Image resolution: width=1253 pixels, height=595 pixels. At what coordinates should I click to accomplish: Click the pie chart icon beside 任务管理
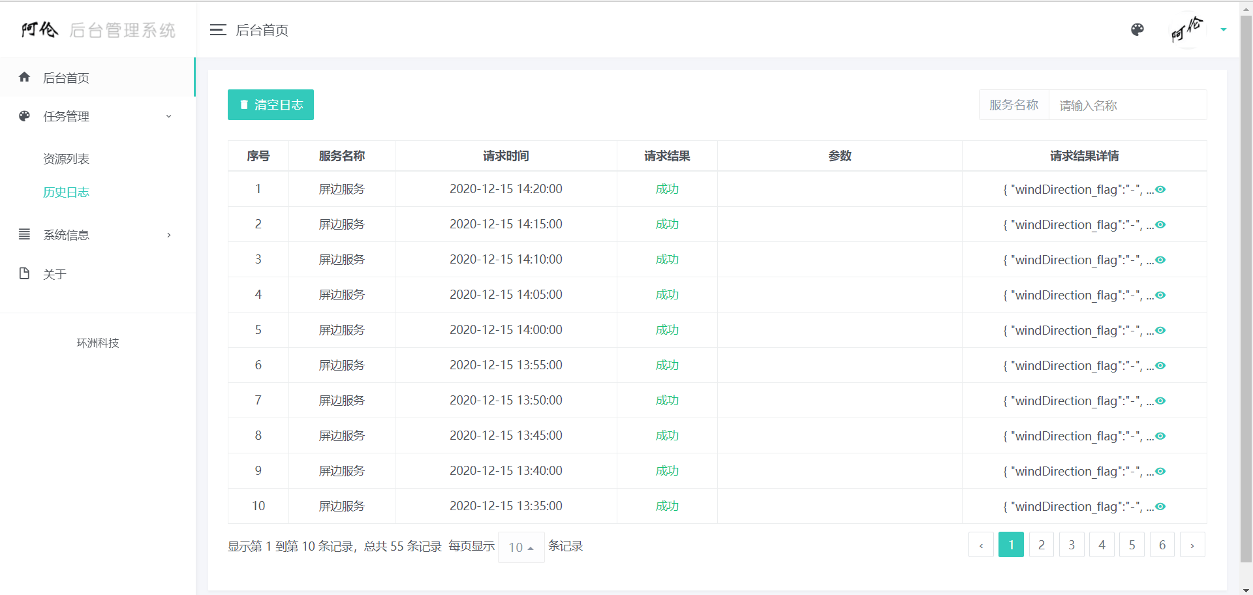point(24,116)
